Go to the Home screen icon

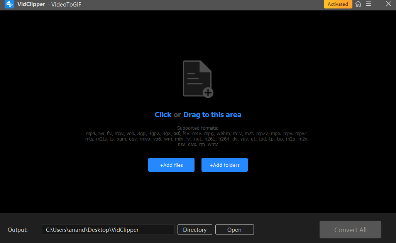(x=358, y=4)
